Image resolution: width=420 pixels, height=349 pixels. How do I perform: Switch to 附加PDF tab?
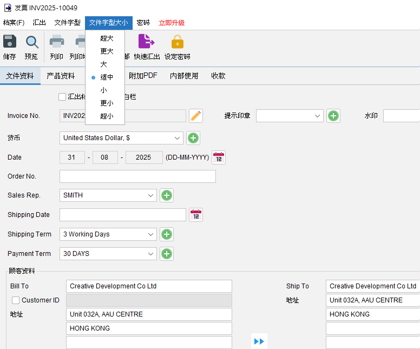(143, 76)
